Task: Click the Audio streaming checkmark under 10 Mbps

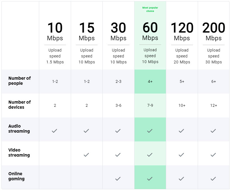Action: 54,131
